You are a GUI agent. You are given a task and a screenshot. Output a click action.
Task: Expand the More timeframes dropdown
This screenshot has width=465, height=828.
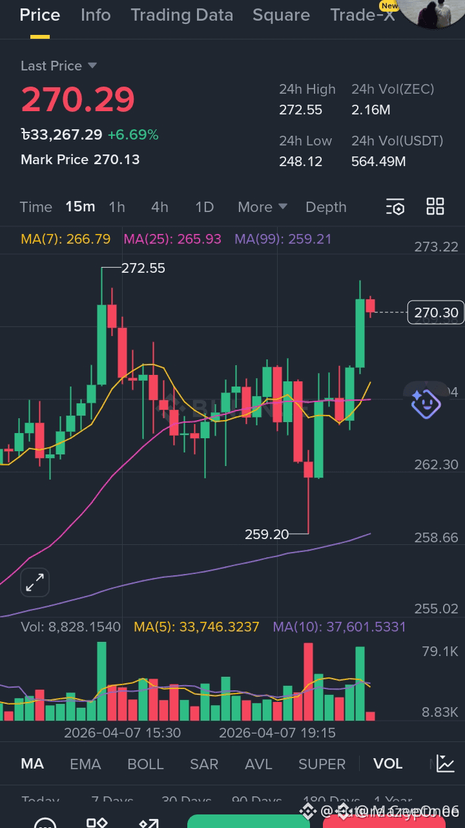tap(262, 207)
